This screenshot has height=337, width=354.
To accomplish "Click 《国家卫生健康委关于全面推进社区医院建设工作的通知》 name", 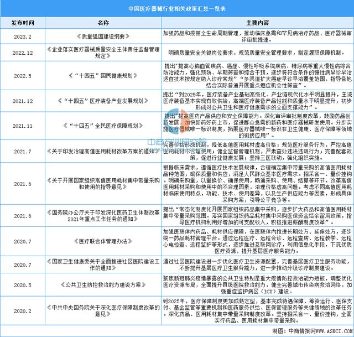I will click(103, 265).
